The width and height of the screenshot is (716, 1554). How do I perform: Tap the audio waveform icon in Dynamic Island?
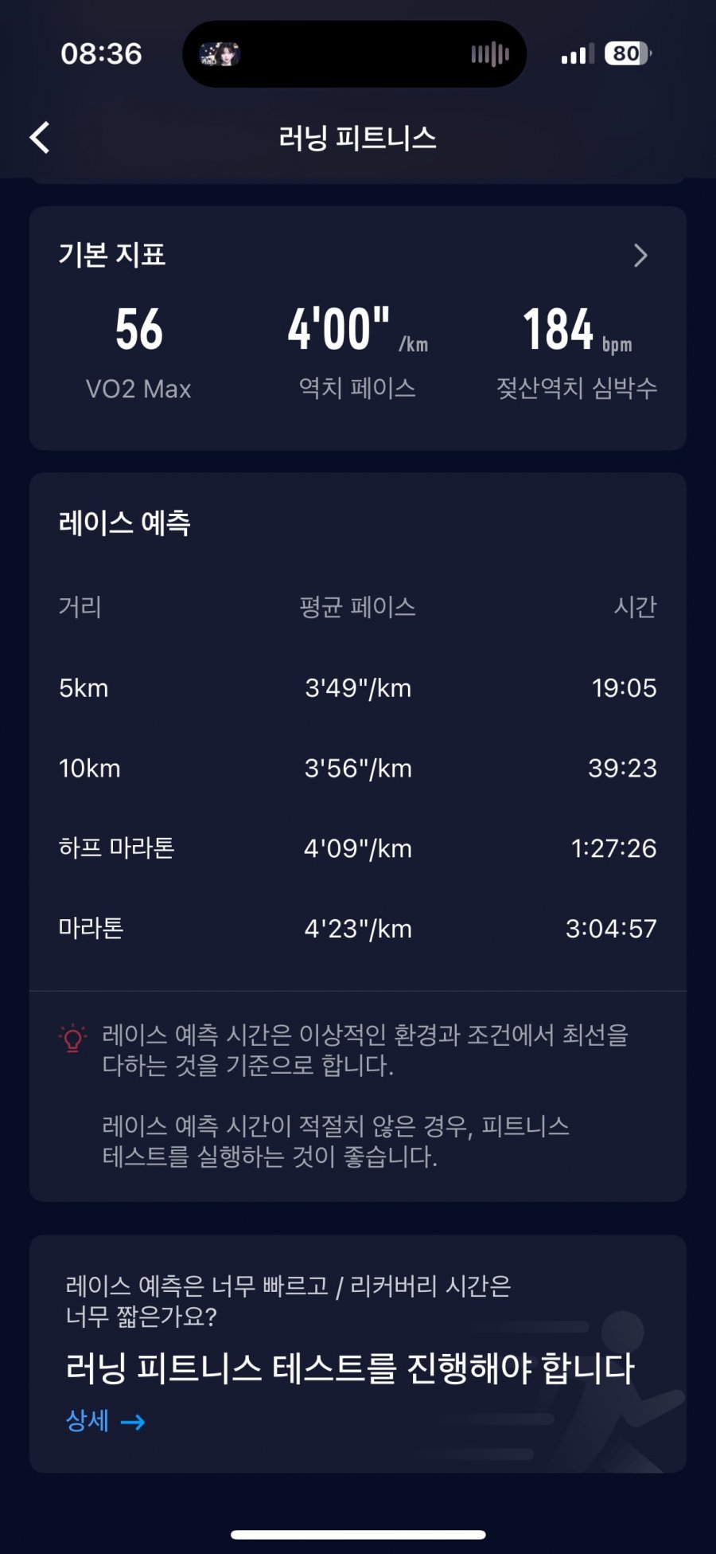490,54
